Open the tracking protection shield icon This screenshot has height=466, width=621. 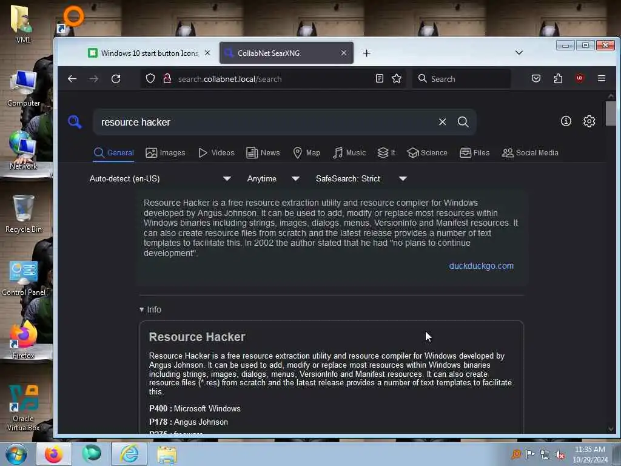coord(150,78)
